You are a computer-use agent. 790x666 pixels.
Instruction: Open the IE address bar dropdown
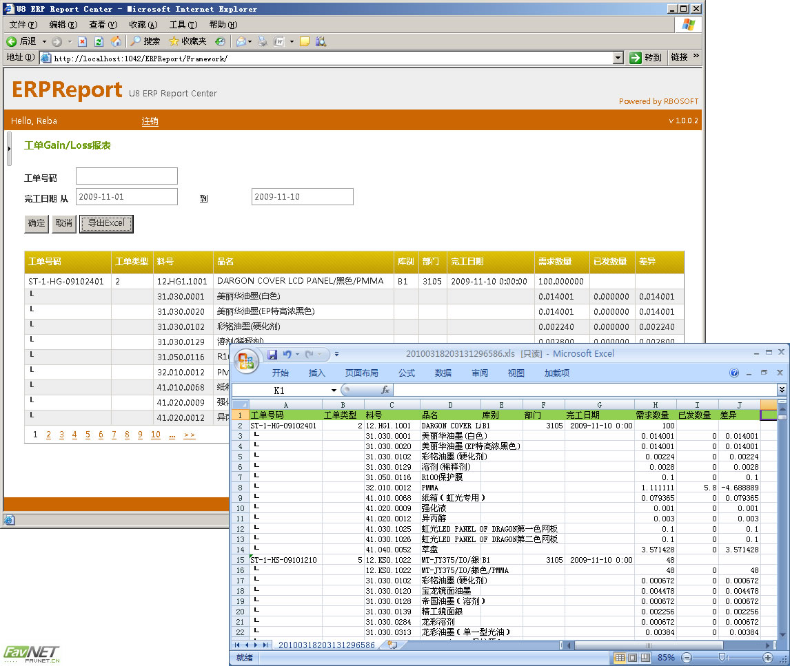(618, 58)
